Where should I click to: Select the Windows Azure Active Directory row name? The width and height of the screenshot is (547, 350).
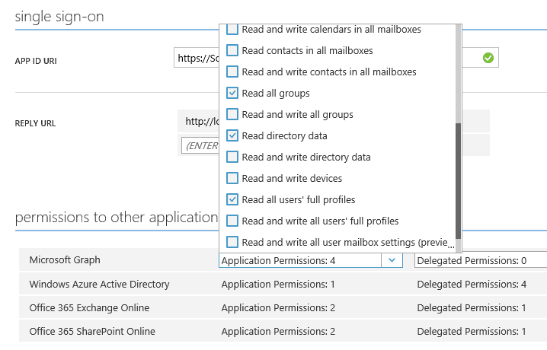pos(100,284)
